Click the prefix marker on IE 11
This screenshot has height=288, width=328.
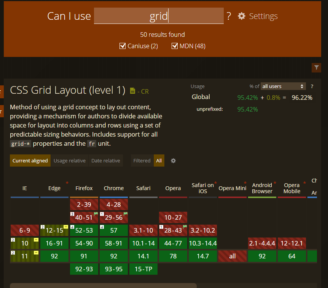point(36,253)
